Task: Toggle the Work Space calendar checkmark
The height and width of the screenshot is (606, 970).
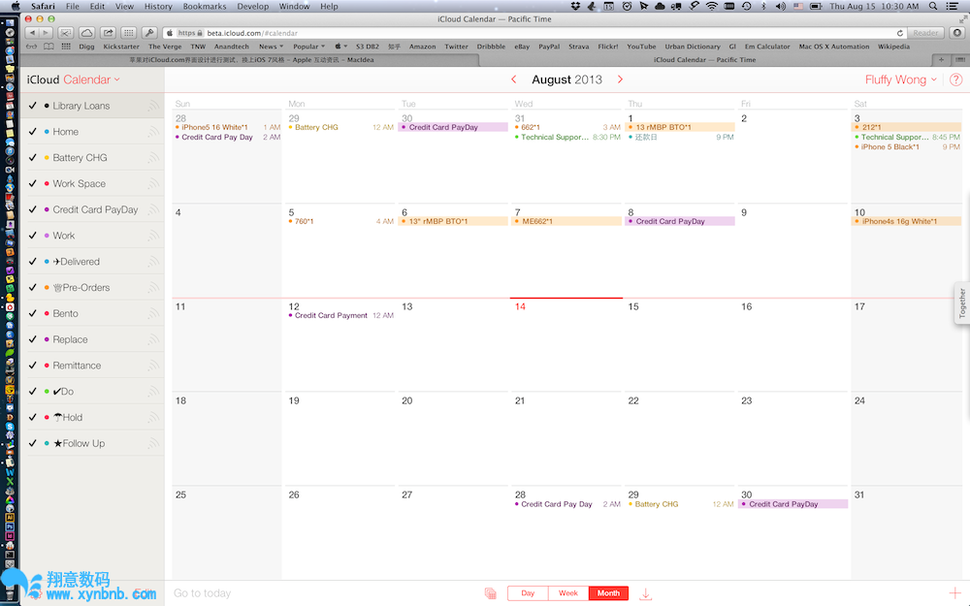Action: [x=33, y=183]
